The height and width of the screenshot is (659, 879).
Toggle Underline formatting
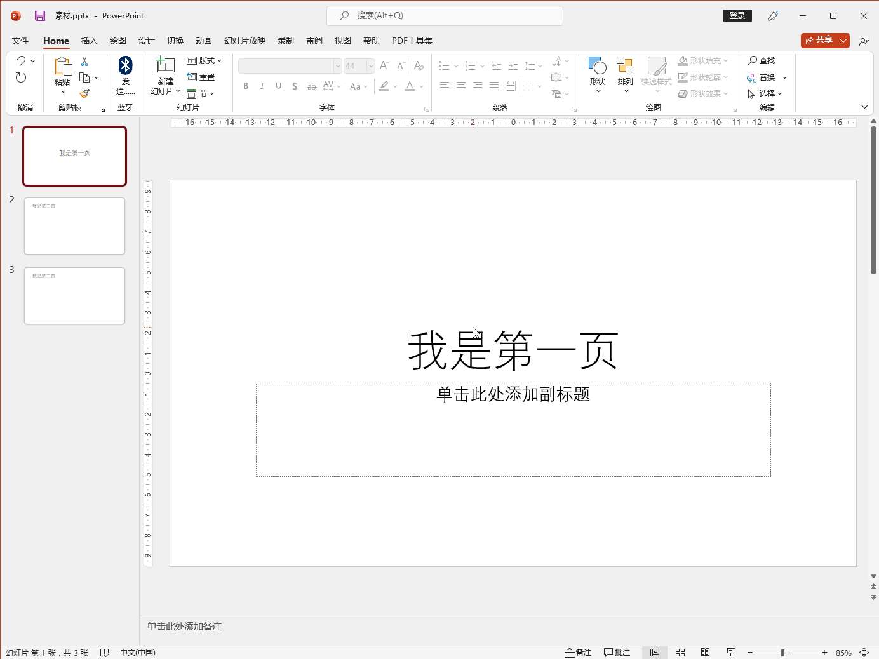coord(278,86)
